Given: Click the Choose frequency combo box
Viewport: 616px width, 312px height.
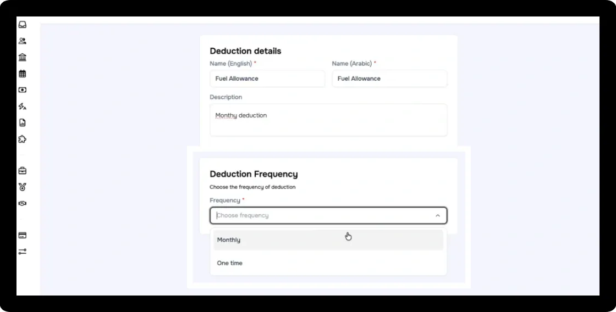Looking at the screenshot, I should point(328,215).
